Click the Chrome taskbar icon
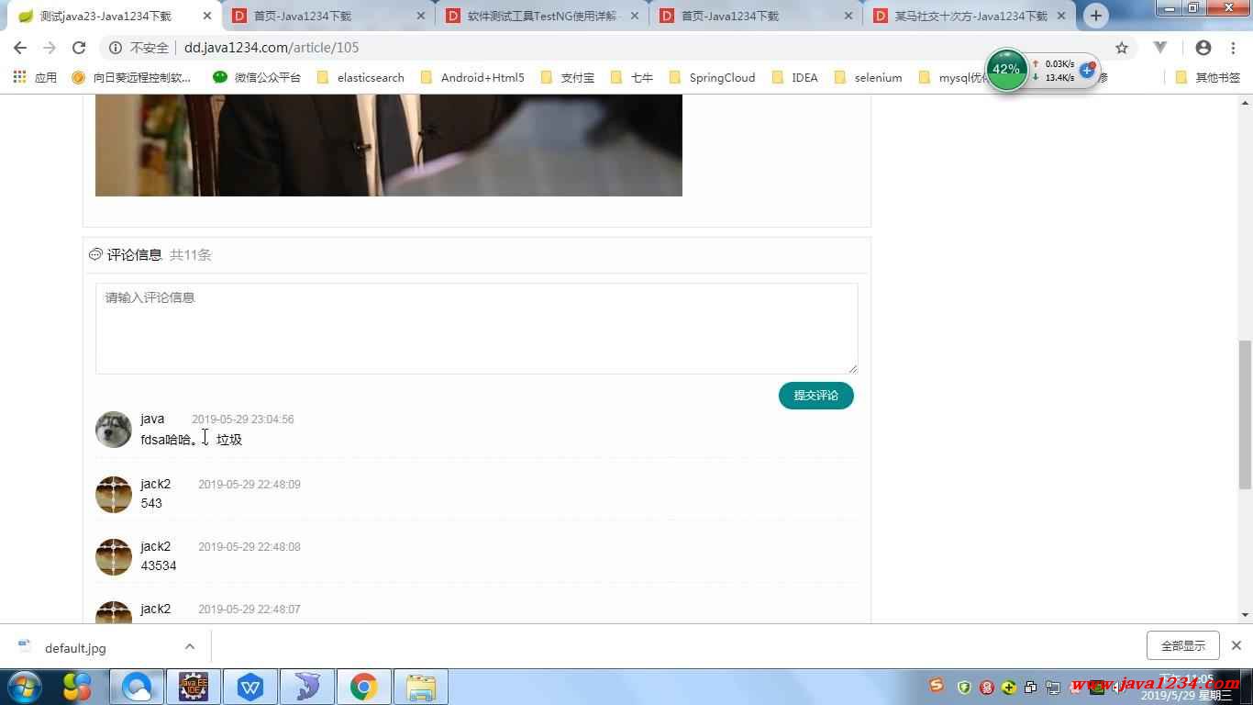This screenshot has width=1253, height=705. tap(363, 687)
